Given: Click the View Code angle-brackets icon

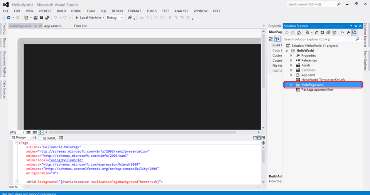Looking at the screenshot, I should tap(342, 32).
